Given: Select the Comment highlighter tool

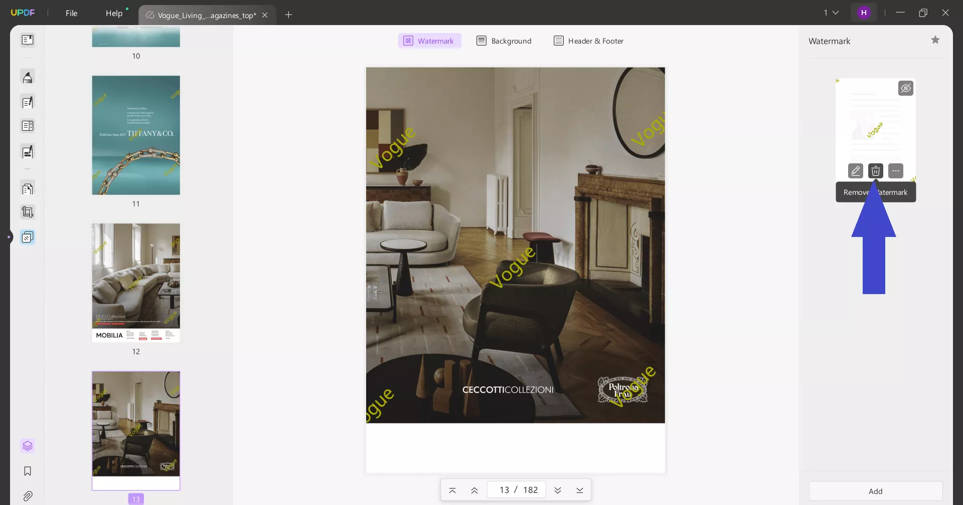Looking at the screenshot, I should click(28, 77).
